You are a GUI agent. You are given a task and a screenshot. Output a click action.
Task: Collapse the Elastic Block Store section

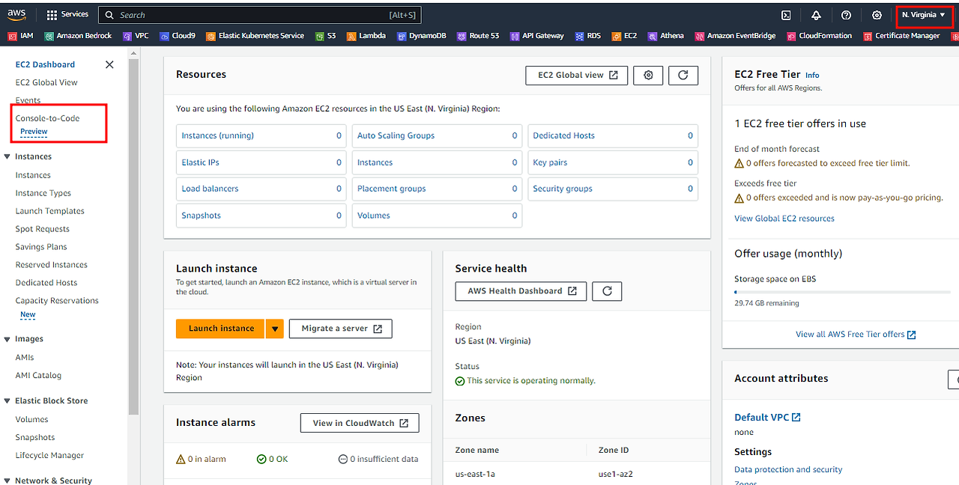coord(7,400)
